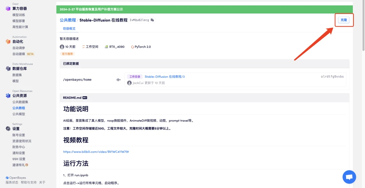Open 模型训练 in the sidebar
The width and height of the screenshot is (365, 188).
click(19, 15)
